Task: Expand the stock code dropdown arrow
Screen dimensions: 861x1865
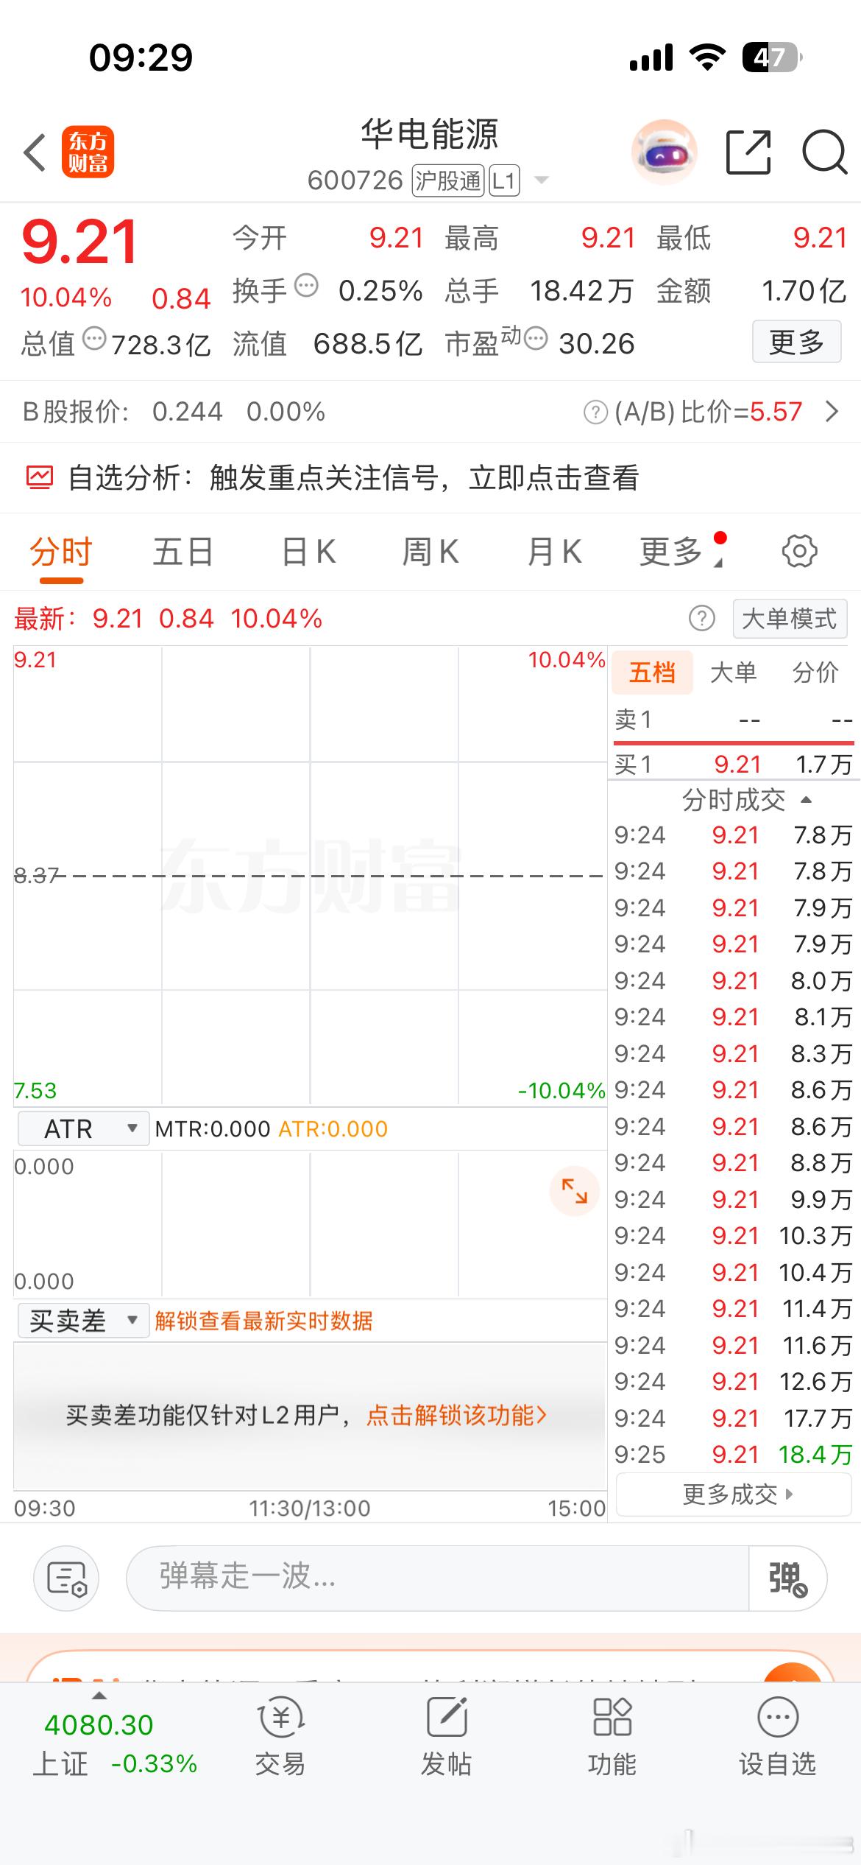Action: coord(542,180)
